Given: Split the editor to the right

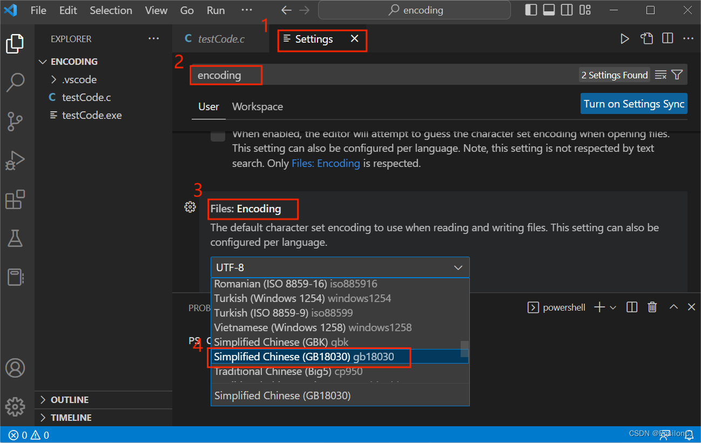Looking at the screenshot, I should [668, 39].
